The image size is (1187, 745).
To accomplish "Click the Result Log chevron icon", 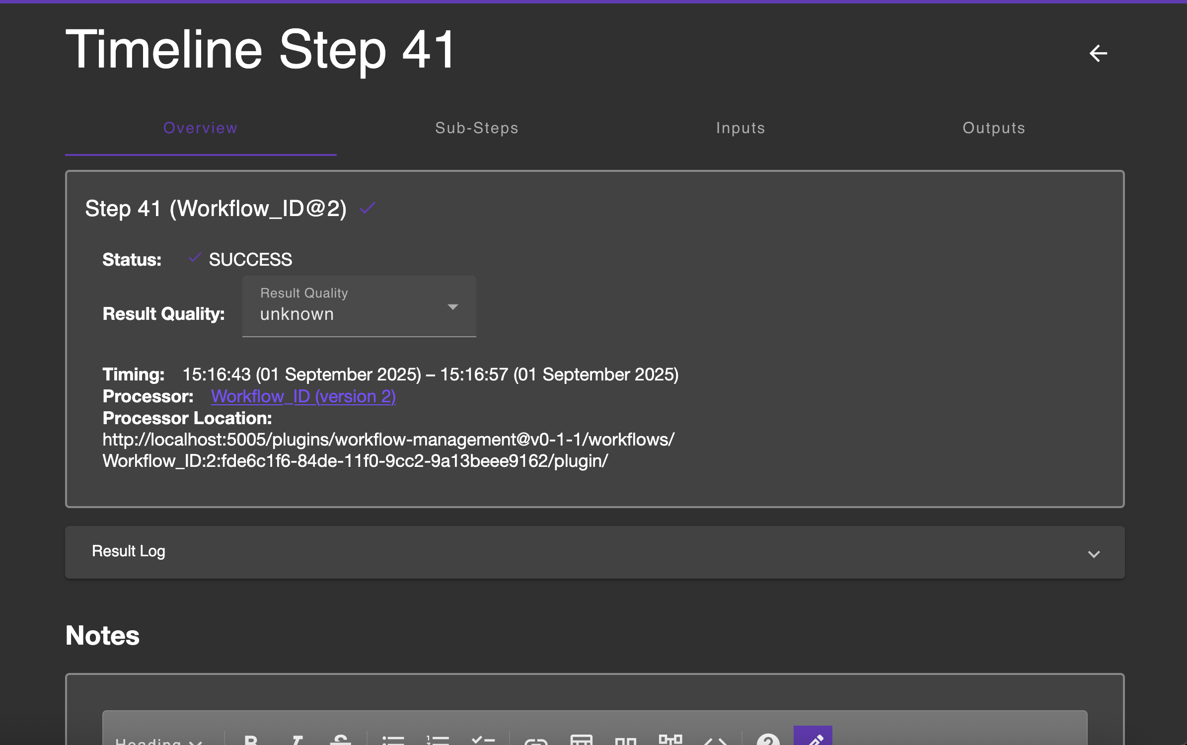I will click(1094, 554).
